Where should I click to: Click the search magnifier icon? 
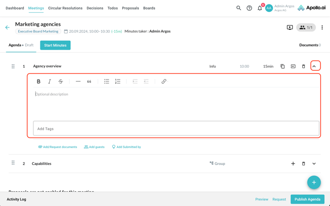coord(239,8)
